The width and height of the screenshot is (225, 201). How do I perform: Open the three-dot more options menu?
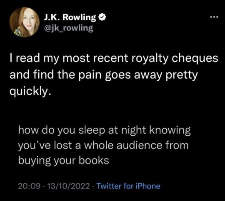pyautogui.click(x=214, y=17)
